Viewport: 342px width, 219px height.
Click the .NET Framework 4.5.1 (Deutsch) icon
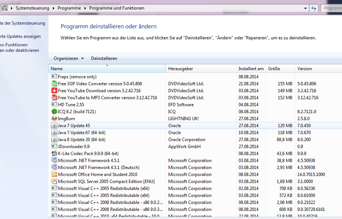54,167
